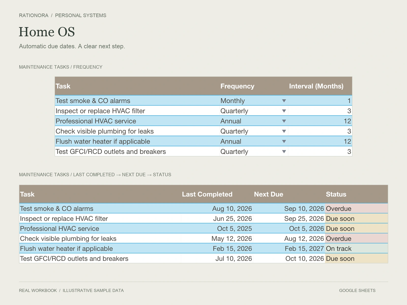
Task: Click last completed date 'Feb 15, 2026'
Action: tap(217, 249)
